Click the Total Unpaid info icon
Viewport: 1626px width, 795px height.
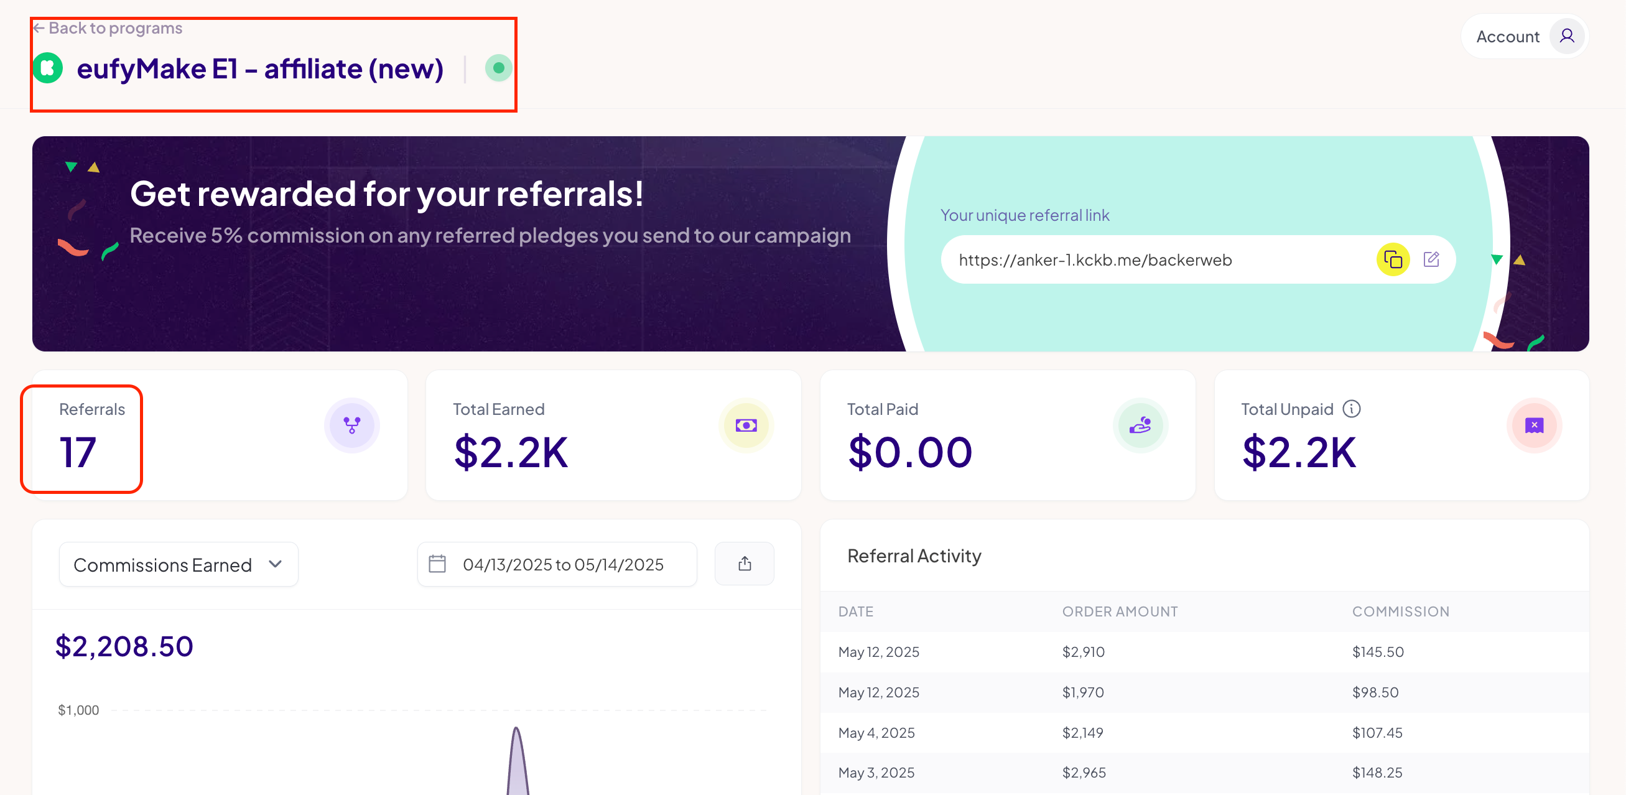(1352, 409)
